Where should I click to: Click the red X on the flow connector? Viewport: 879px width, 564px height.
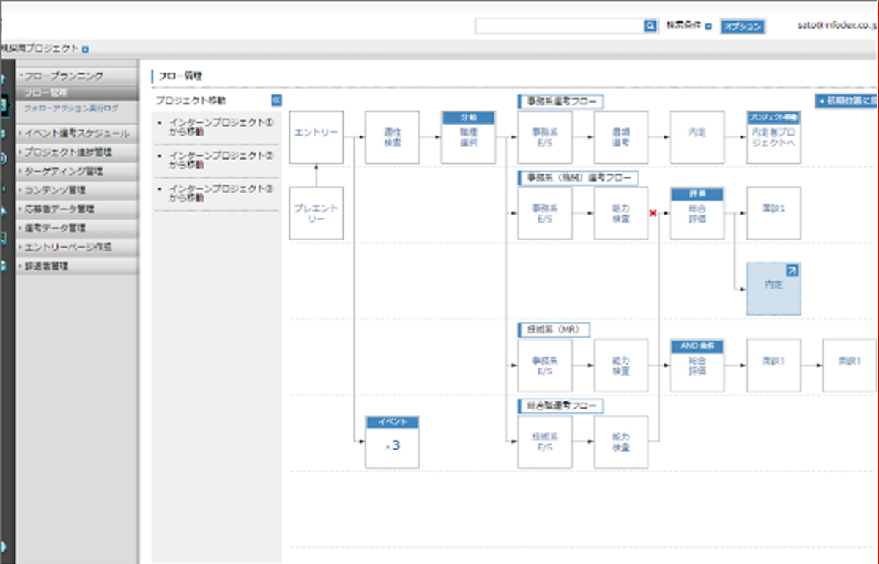[x=653, y=213]
